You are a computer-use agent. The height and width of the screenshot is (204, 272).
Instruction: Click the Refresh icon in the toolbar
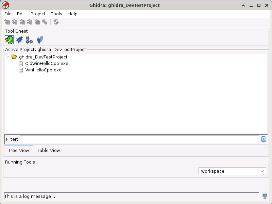tap(56, 22)
